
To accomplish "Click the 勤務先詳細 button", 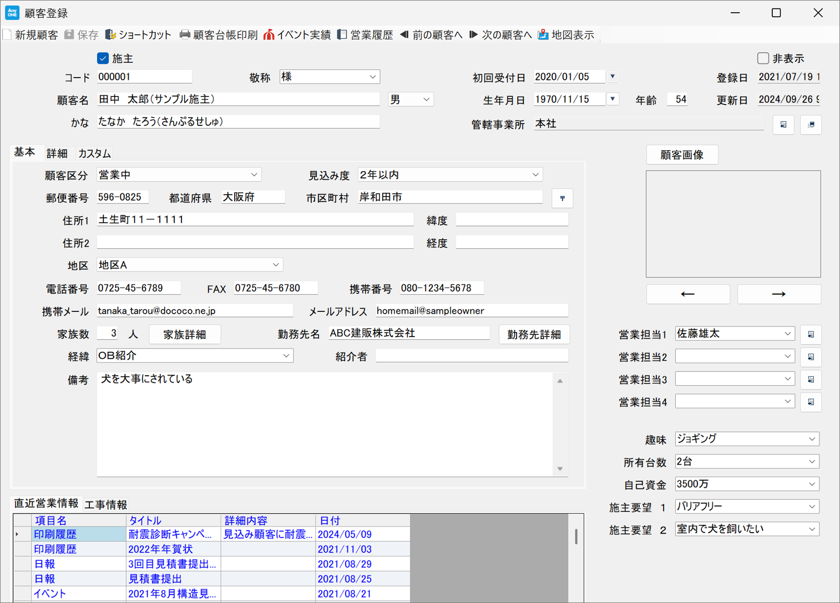I will tap(534, 335).
